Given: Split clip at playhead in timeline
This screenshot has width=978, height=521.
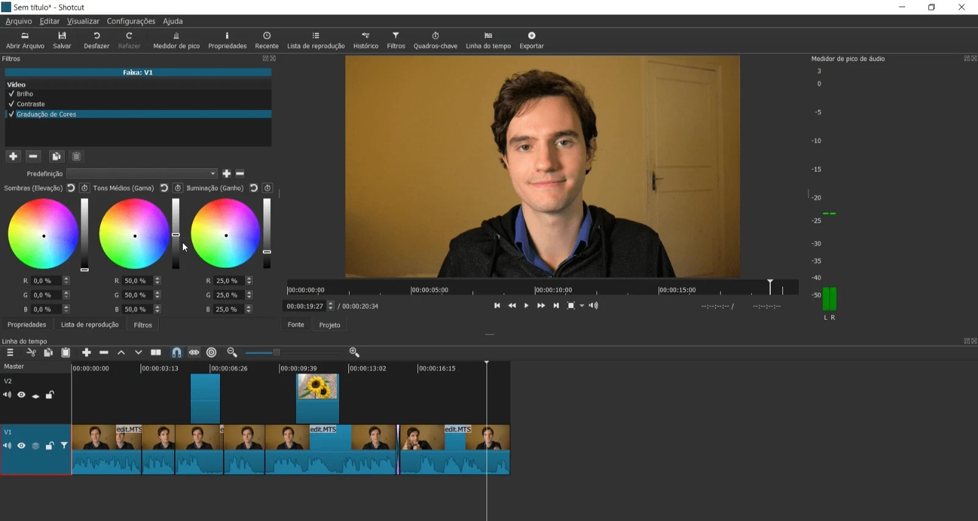Looking at the screenshot, I should (156, 352).
